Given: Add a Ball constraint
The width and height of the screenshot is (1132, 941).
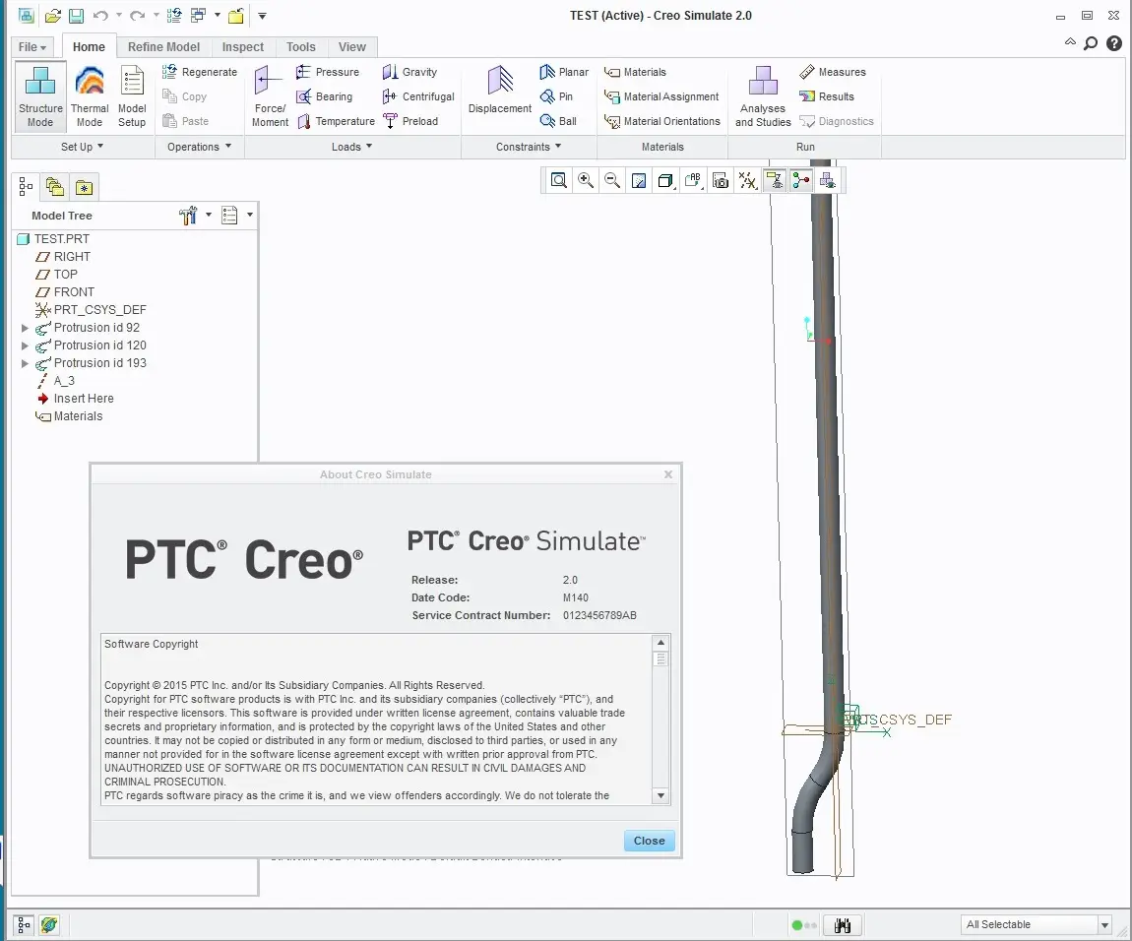Looking at the screenshot, I should [558, 121].
